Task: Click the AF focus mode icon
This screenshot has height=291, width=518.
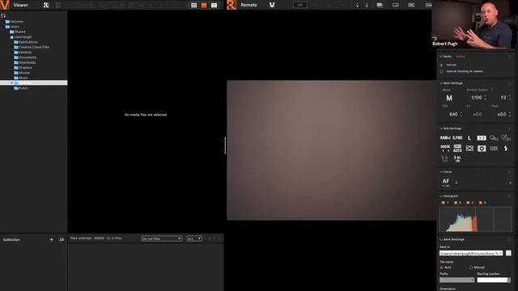Action: point(446,182)
